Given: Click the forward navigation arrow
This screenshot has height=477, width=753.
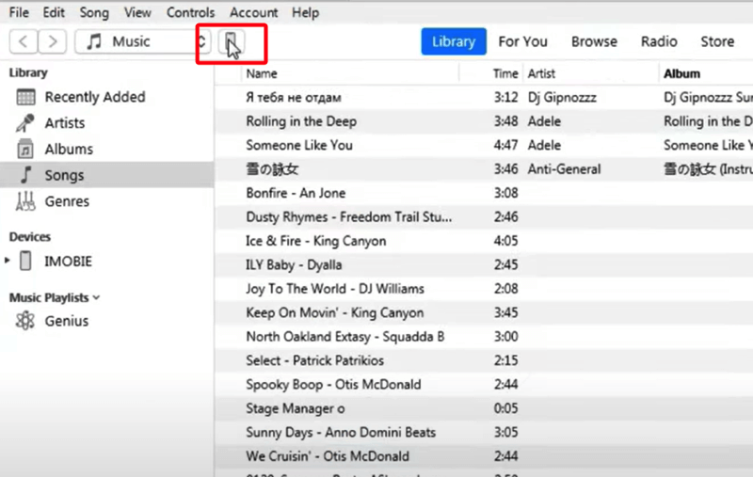Looking at the screenshot, I should pyautogui.click(x=53, y=41).
